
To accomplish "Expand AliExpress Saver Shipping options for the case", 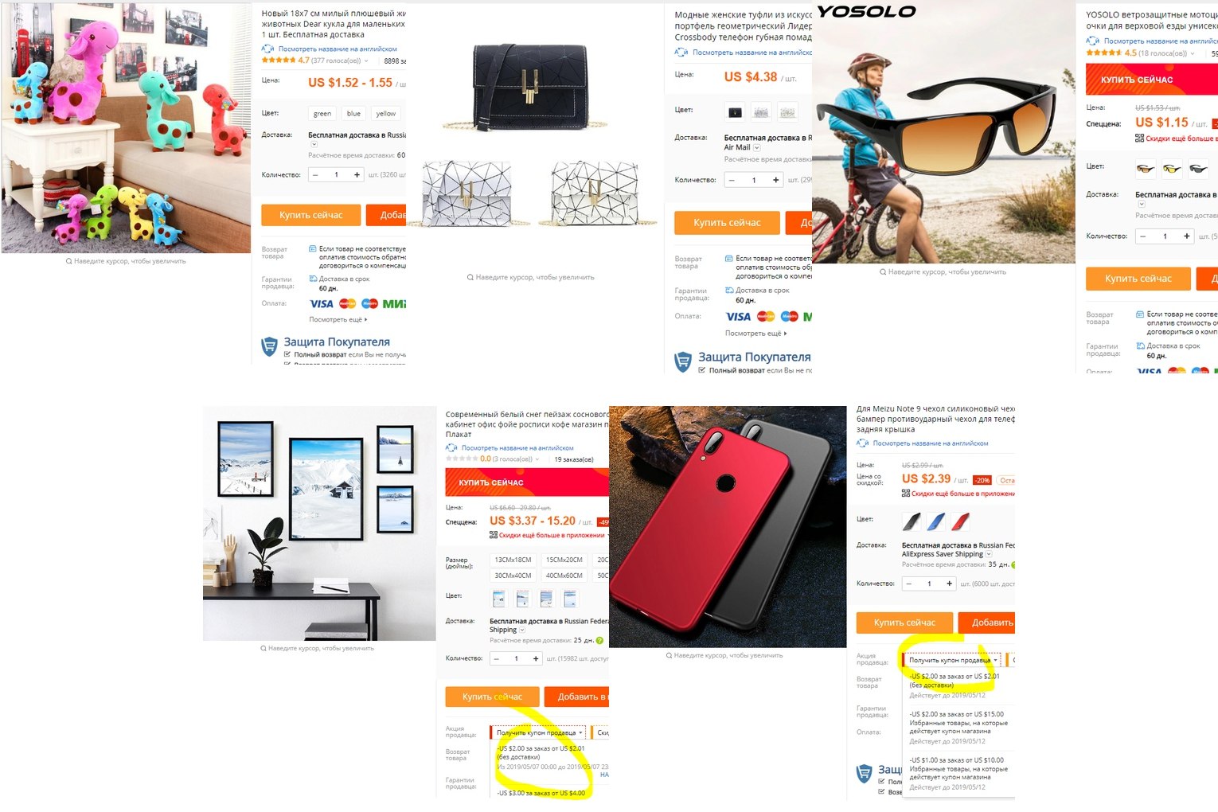I will [x=989, y=554].
